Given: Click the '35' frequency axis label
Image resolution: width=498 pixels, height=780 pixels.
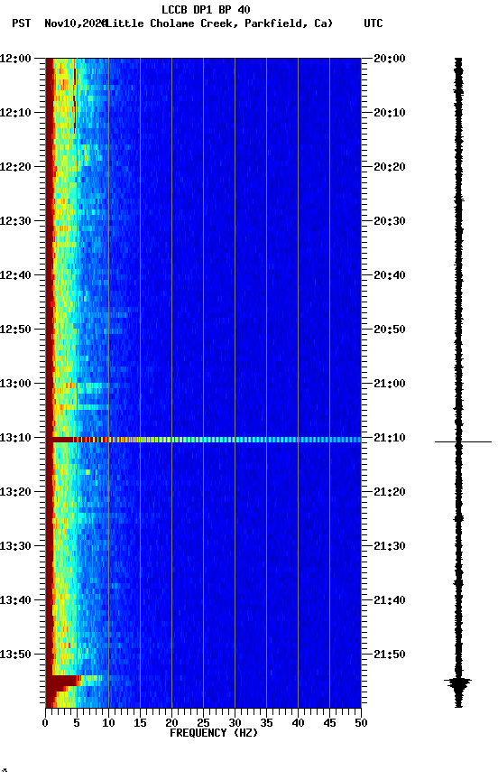Looking at the screenshot, I should (266, 723).
